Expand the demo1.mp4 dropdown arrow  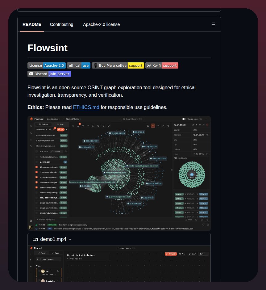click(70, 239)
